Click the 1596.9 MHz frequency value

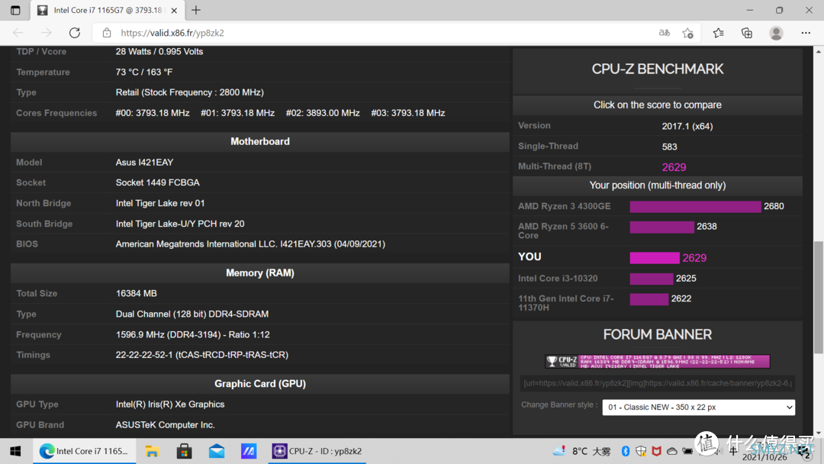coord(192,335)
